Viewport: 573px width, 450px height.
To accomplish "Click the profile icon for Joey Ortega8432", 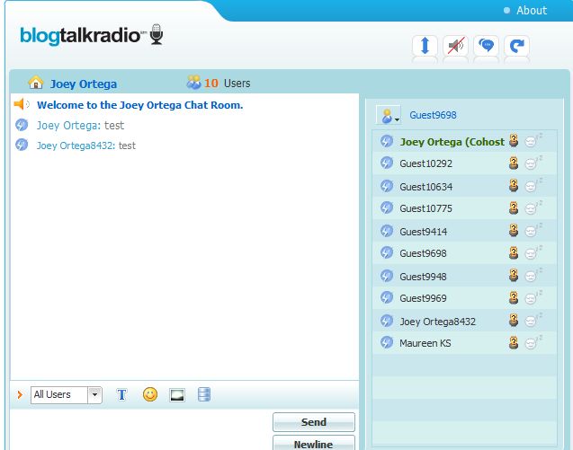I will pos(514,320).
